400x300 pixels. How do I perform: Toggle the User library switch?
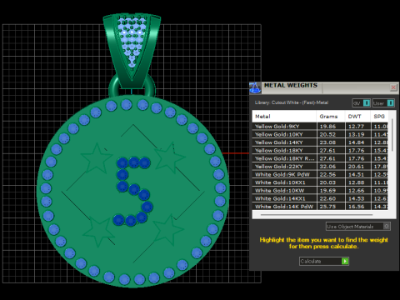click(x=383, y=103)
